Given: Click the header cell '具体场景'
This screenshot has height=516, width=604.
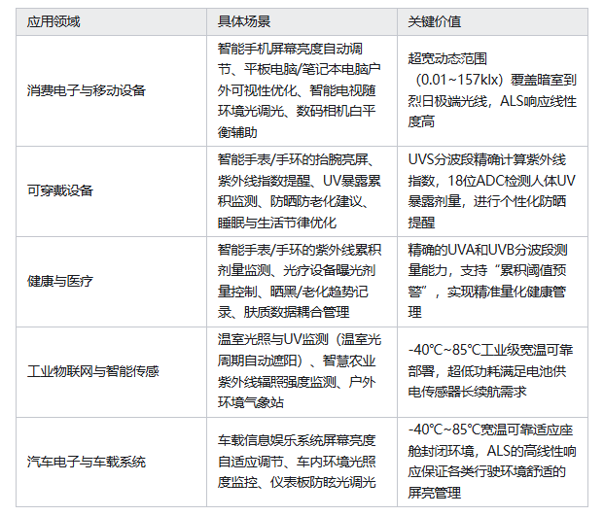Looking at the screenshot, I should [x=302, y=22].
